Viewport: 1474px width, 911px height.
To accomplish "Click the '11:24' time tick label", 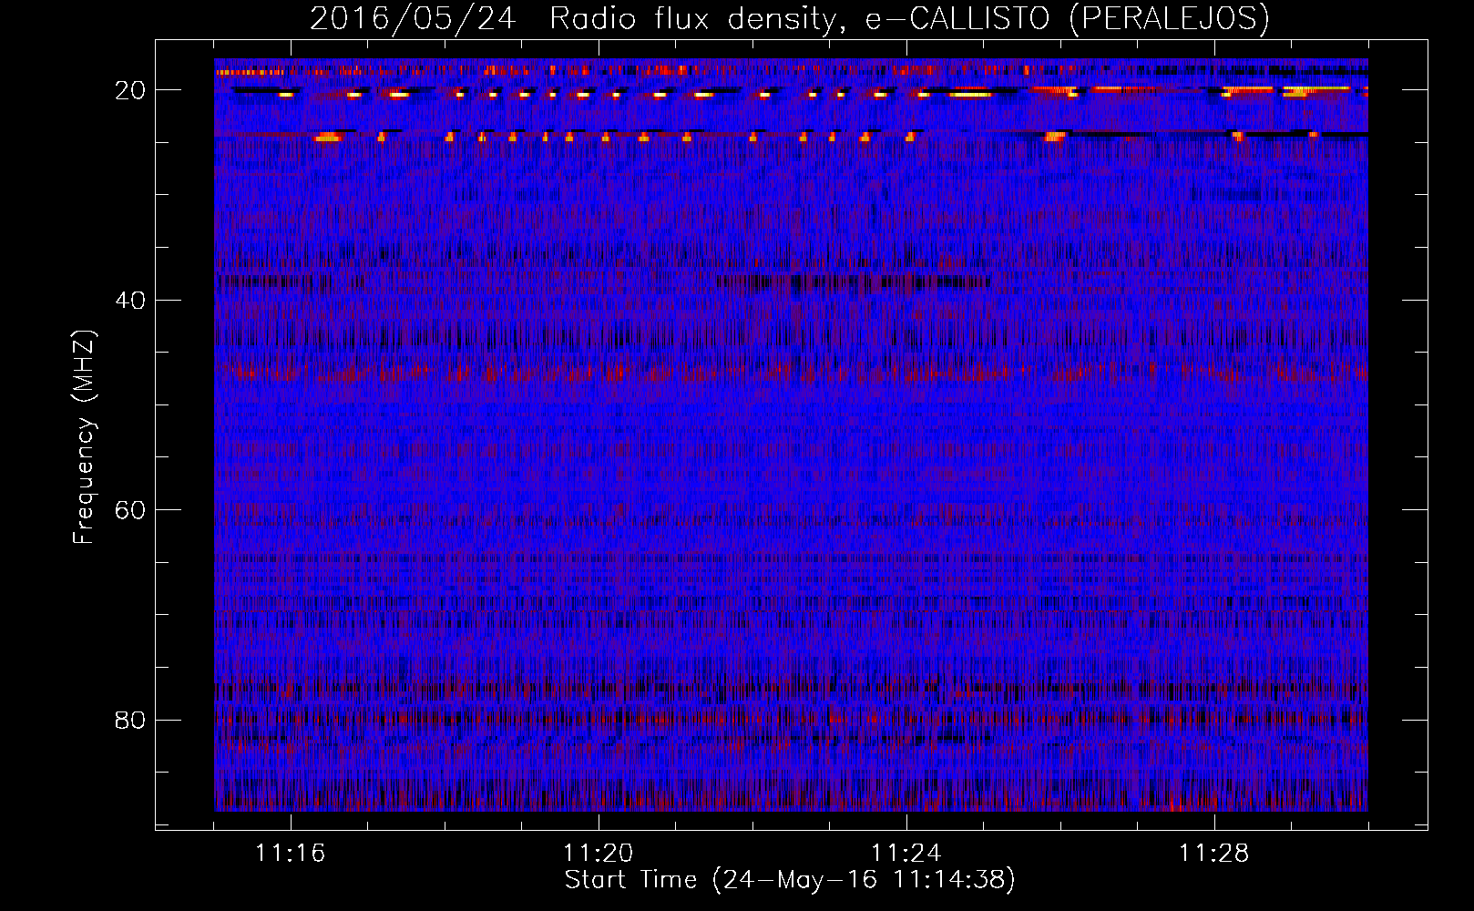I will [906, 854].
